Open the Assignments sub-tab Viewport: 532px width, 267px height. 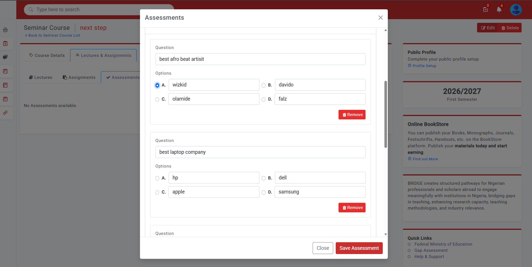[79, 77]
